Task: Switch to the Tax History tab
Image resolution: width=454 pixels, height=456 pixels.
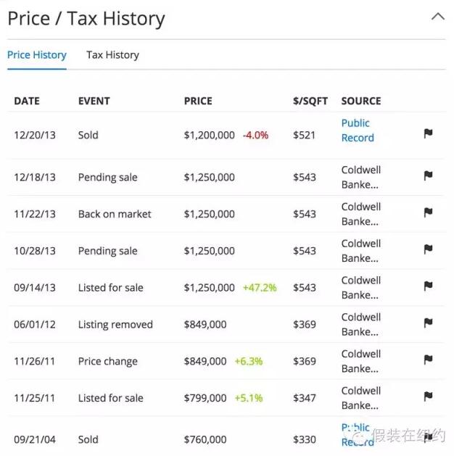Action: pyautogui.click(x=112, y=55)
